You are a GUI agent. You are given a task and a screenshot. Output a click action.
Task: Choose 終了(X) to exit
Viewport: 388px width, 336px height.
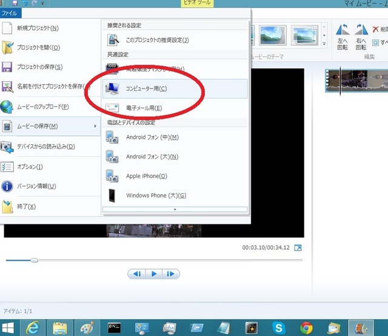[x=50, y=206]
